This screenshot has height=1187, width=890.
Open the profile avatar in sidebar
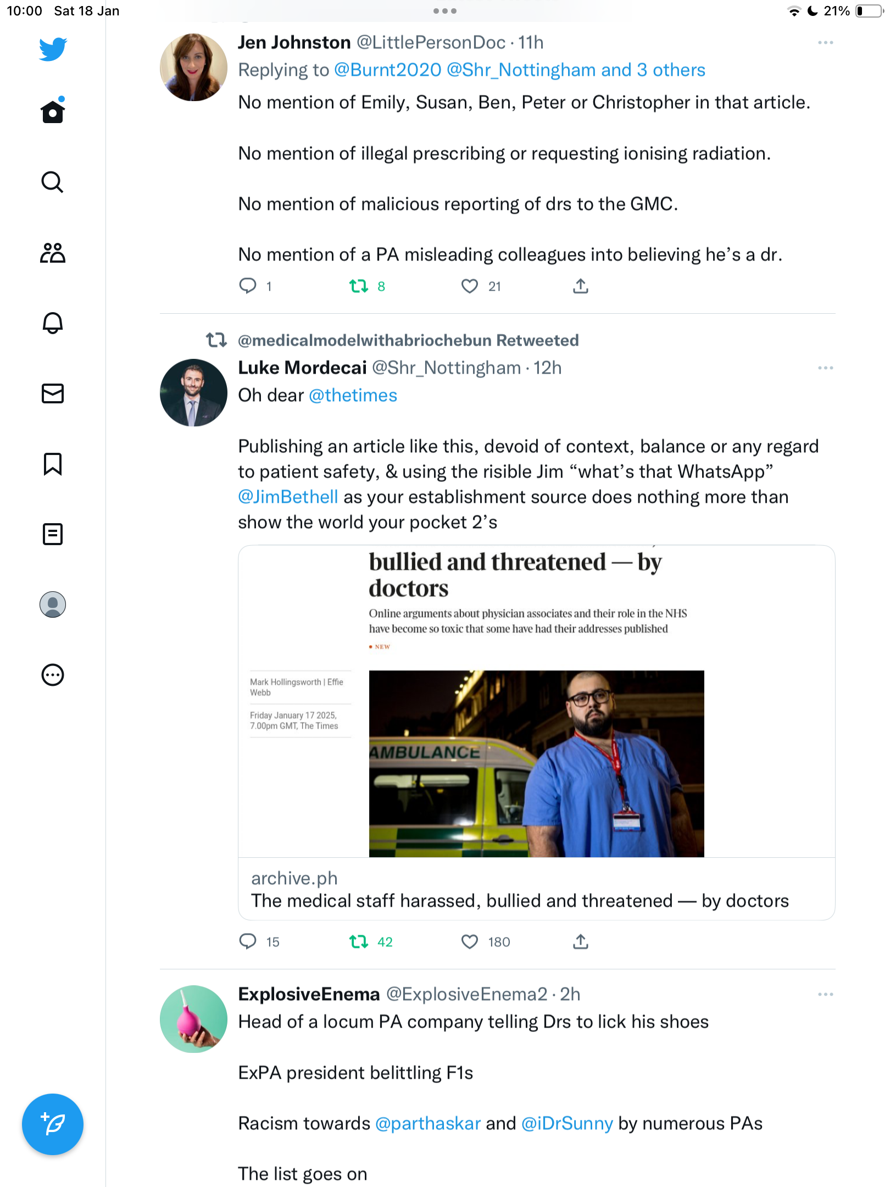click(53, 604)
